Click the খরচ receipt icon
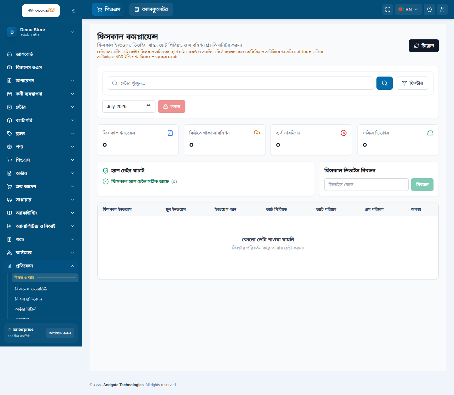 pyautogui.click(x=9, y=239)
